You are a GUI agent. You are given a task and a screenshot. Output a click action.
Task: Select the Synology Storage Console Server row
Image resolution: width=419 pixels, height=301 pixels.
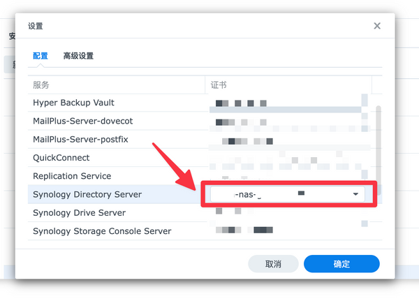click(x=102, y=230)
